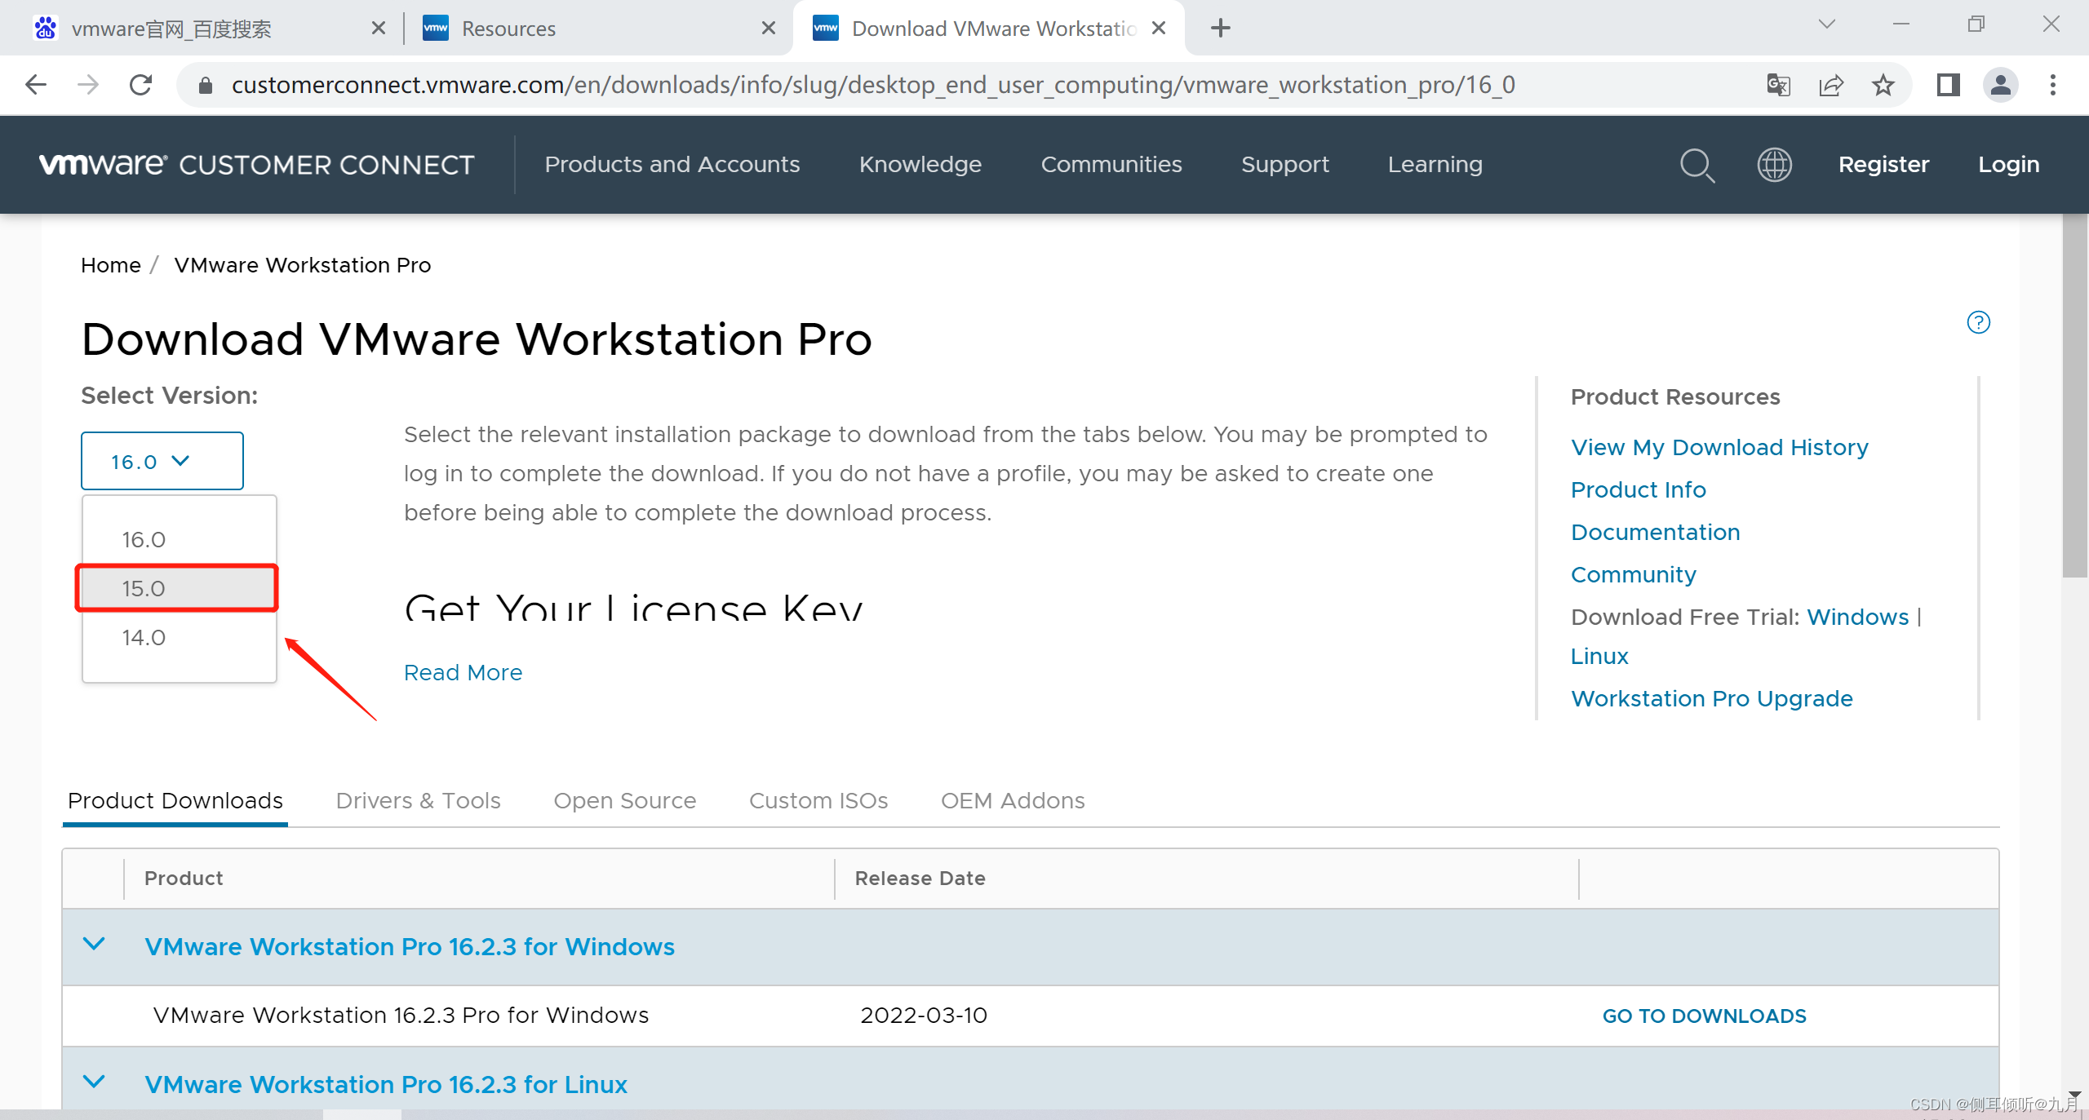Viewport: 2089px width, 1120px height.
Task: Open the translate page icon
Action: pyautogui.click(x=1778, y=85)
